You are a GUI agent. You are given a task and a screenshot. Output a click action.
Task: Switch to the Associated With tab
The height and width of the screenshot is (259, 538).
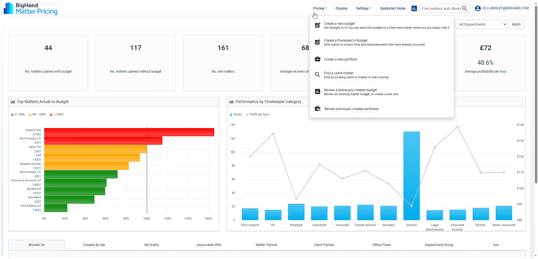click(209, 245)
